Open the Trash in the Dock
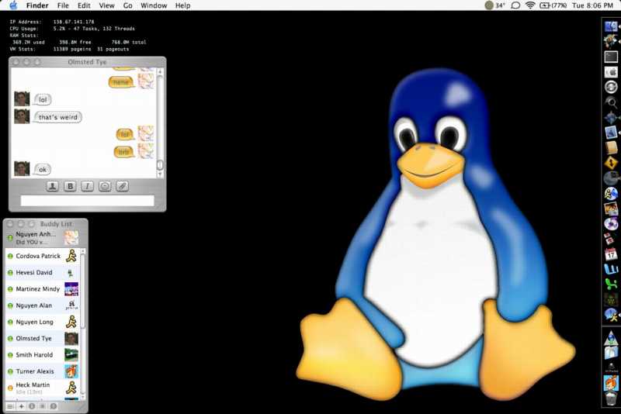 (611, 398)
